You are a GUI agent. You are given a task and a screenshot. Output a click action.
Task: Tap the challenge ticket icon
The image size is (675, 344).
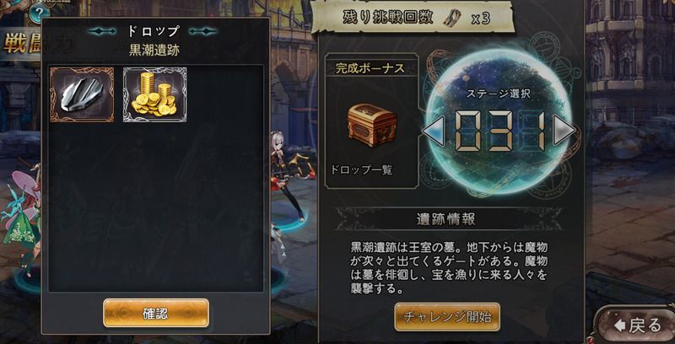coord(451,18)
